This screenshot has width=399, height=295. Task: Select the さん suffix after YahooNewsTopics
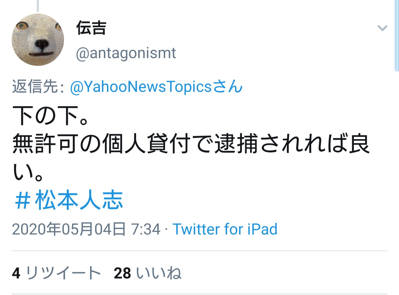pos(228,87)
